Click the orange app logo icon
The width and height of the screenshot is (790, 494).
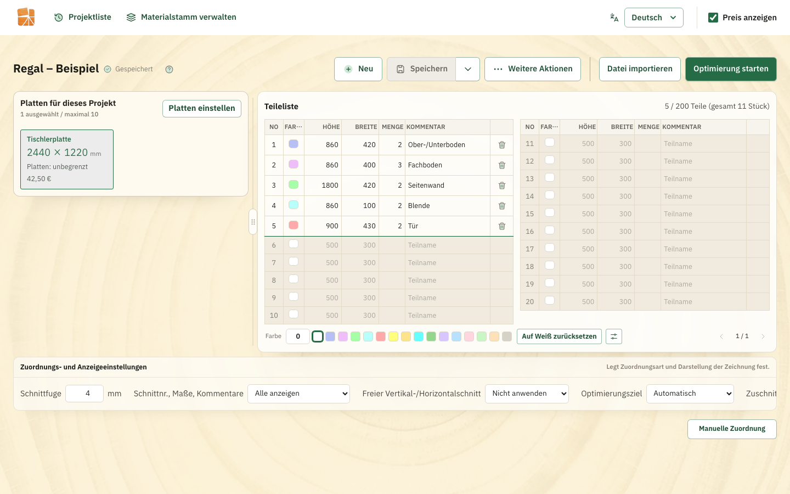(26, 17)
